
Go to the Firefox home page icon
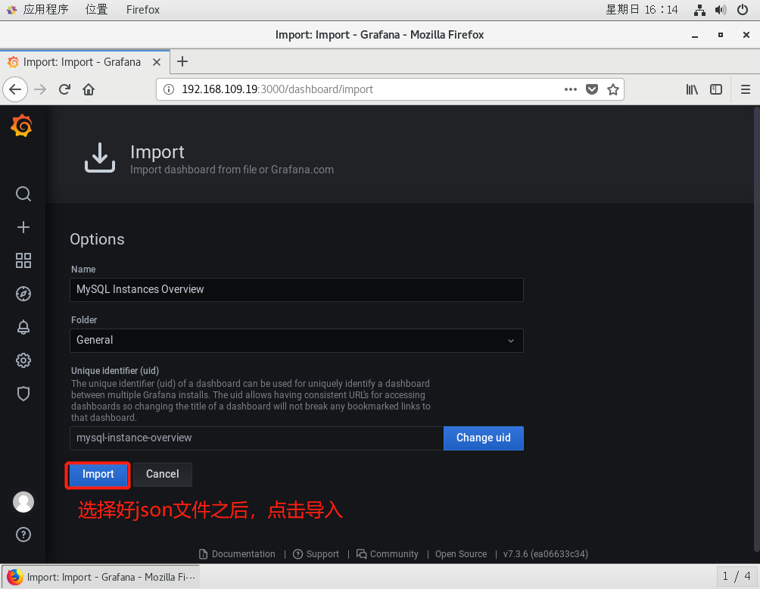click(x=89, y=89)
